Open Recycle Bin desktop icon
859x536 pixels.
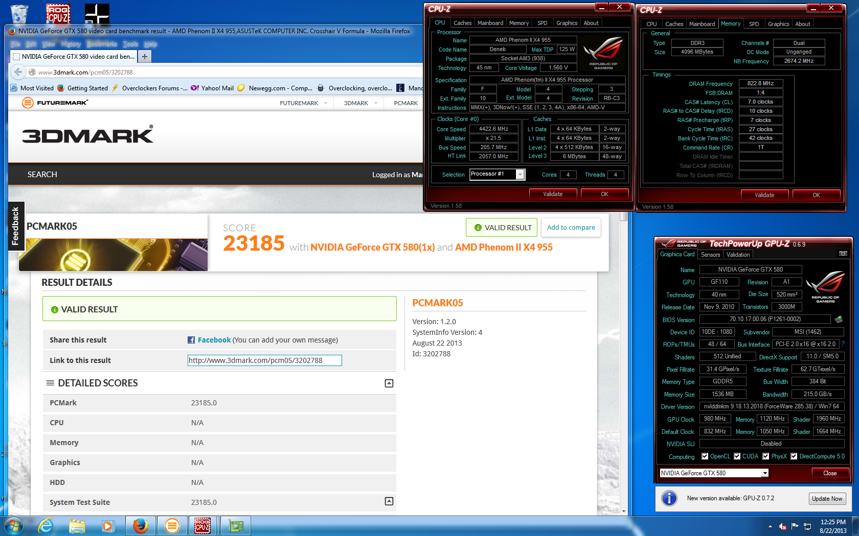click(x=19, y=13)
